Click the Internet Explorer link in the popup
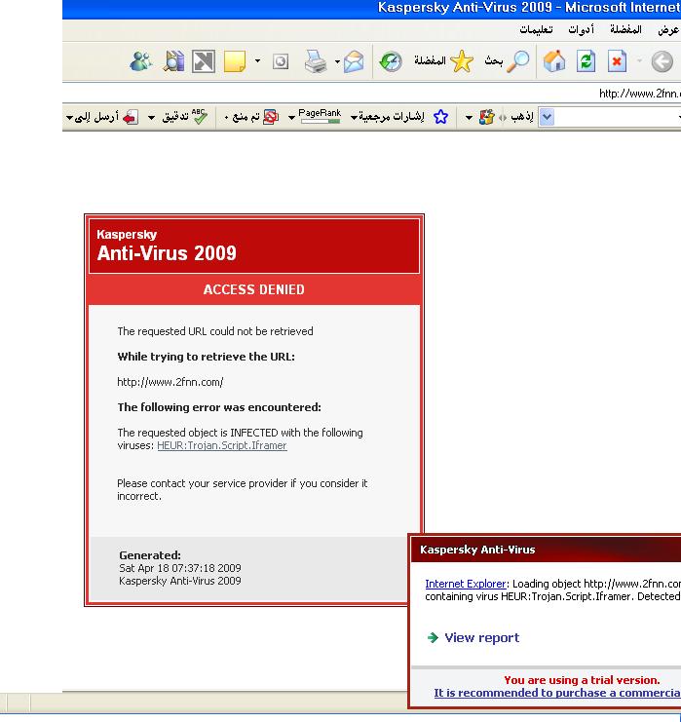The width and height of the screenshot is (681, 722). click(465, 584)
